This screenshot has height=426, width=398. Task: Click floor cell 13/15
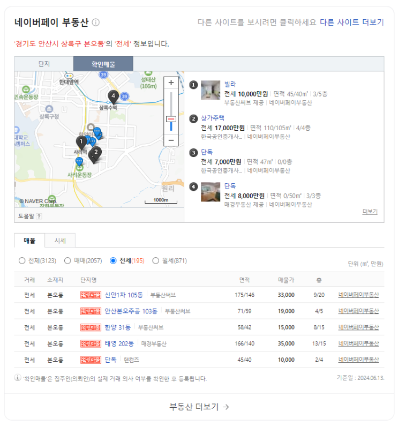(x=319, y=343)
